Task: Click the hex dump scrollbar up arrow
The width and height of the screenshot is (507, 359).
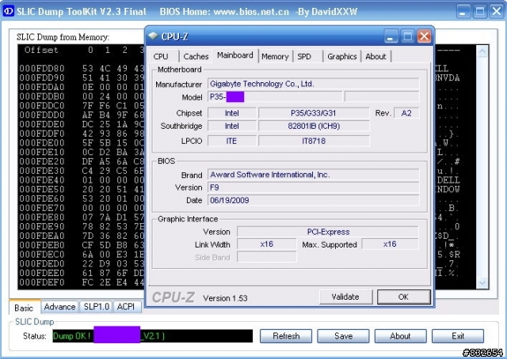Action: (482, 51)
